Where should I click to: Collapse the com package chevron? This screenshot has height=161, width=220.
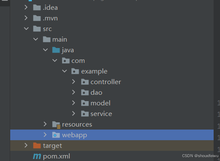(55, 61)
